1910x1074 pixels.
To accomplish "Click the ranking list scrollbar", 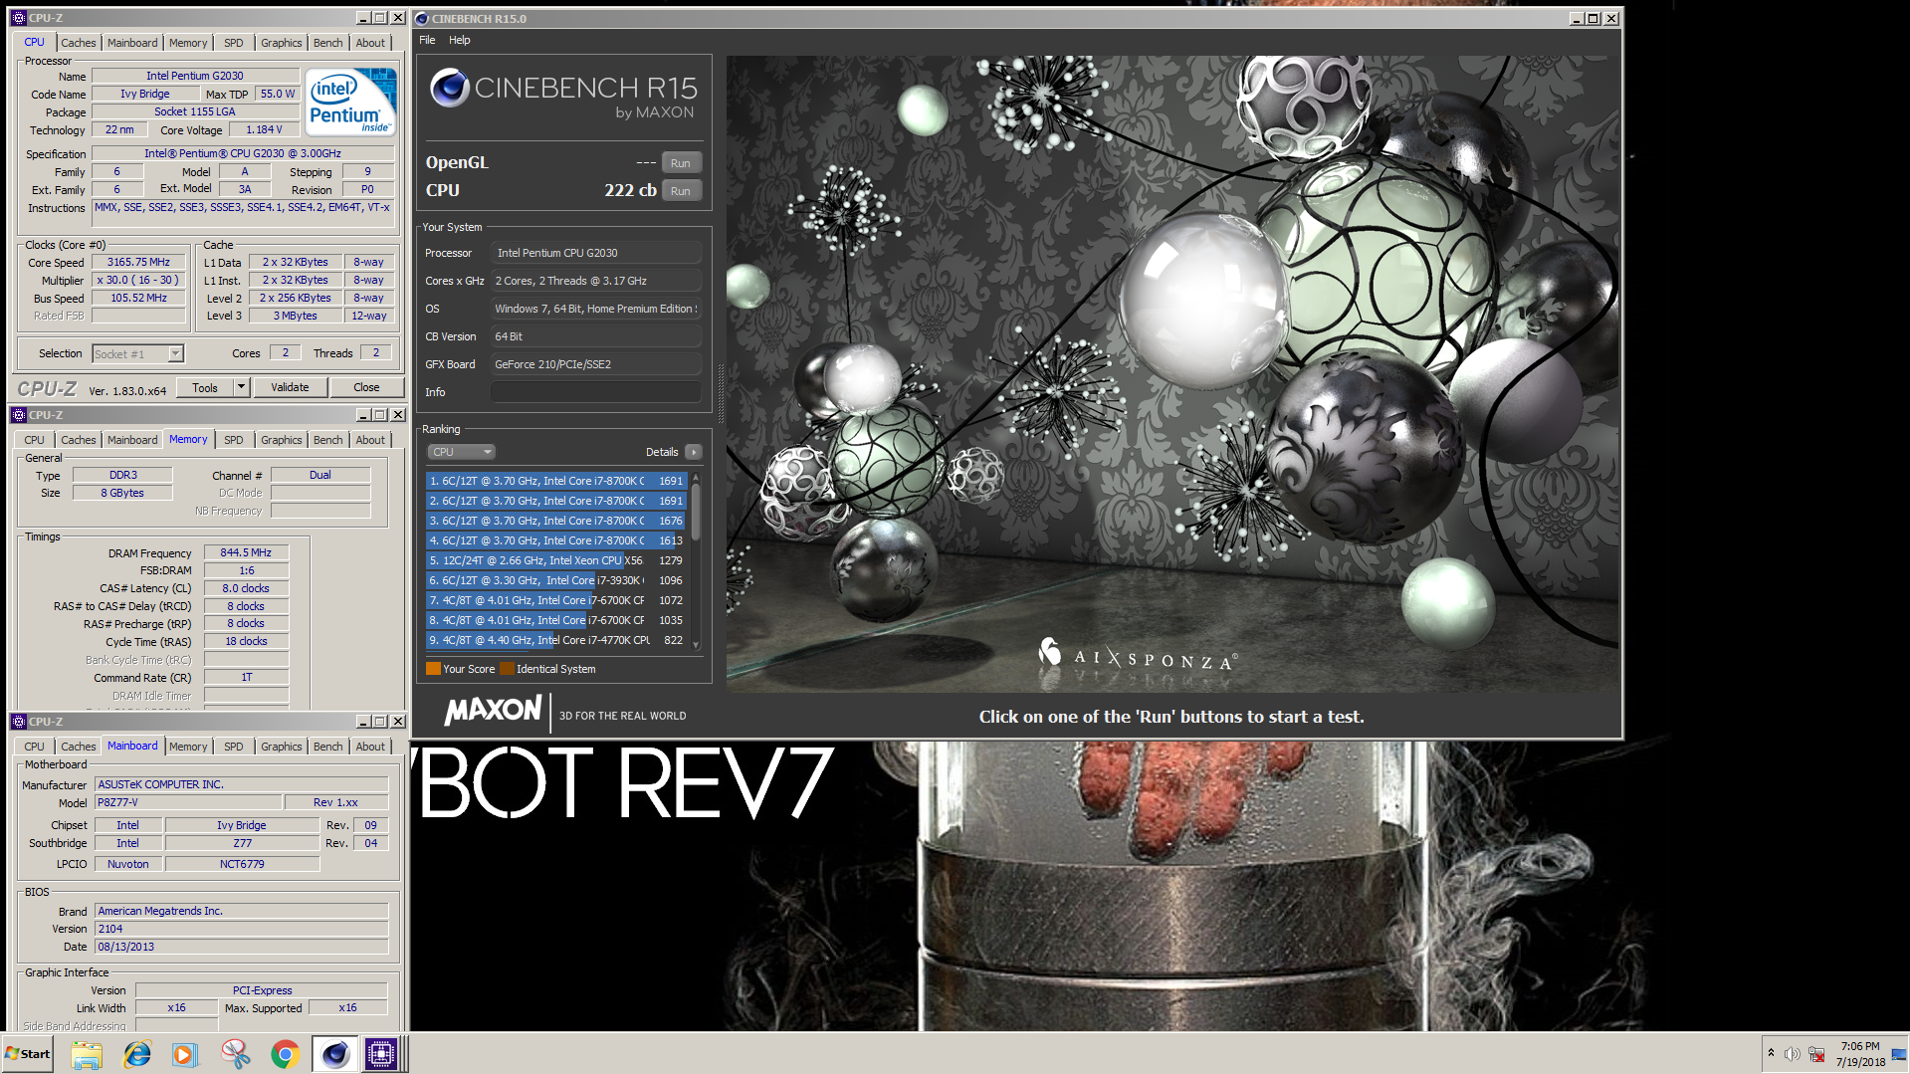I will click(696, 513).
